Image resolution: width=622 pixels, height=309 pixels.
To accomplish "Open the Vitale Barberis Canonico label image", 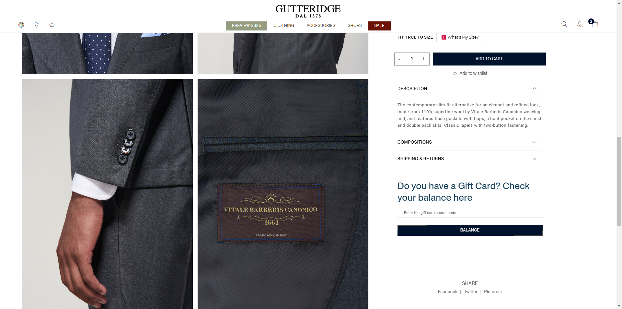I will 283,194.
